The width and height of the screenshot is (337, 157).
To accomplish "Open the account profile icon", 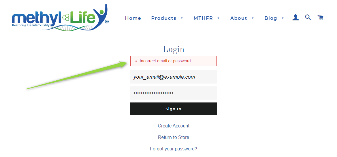I will coord(295,18).
